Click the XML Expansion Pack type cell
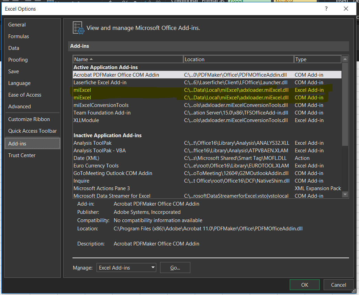 coord(318,188)
